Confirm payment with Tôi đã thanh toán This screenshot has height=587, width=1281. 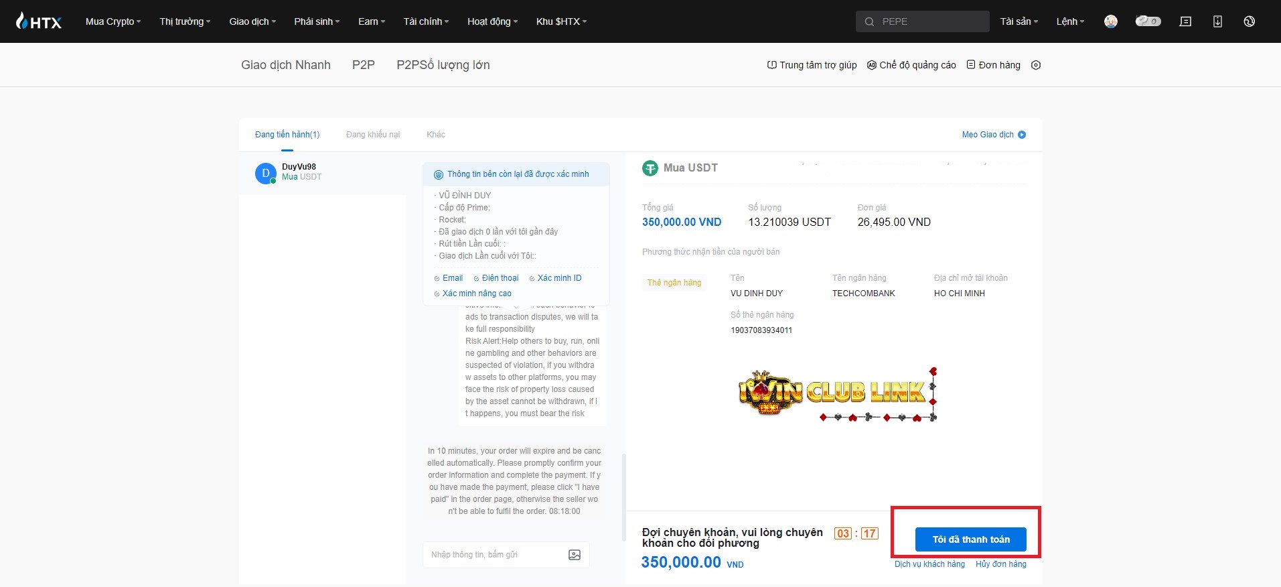pyautogui.click(x=971, y=539)
